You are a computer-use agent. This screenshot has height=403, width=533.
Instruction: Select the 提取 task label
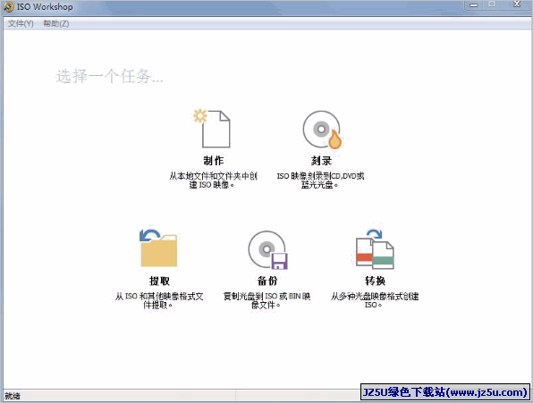tap(159, 281)
